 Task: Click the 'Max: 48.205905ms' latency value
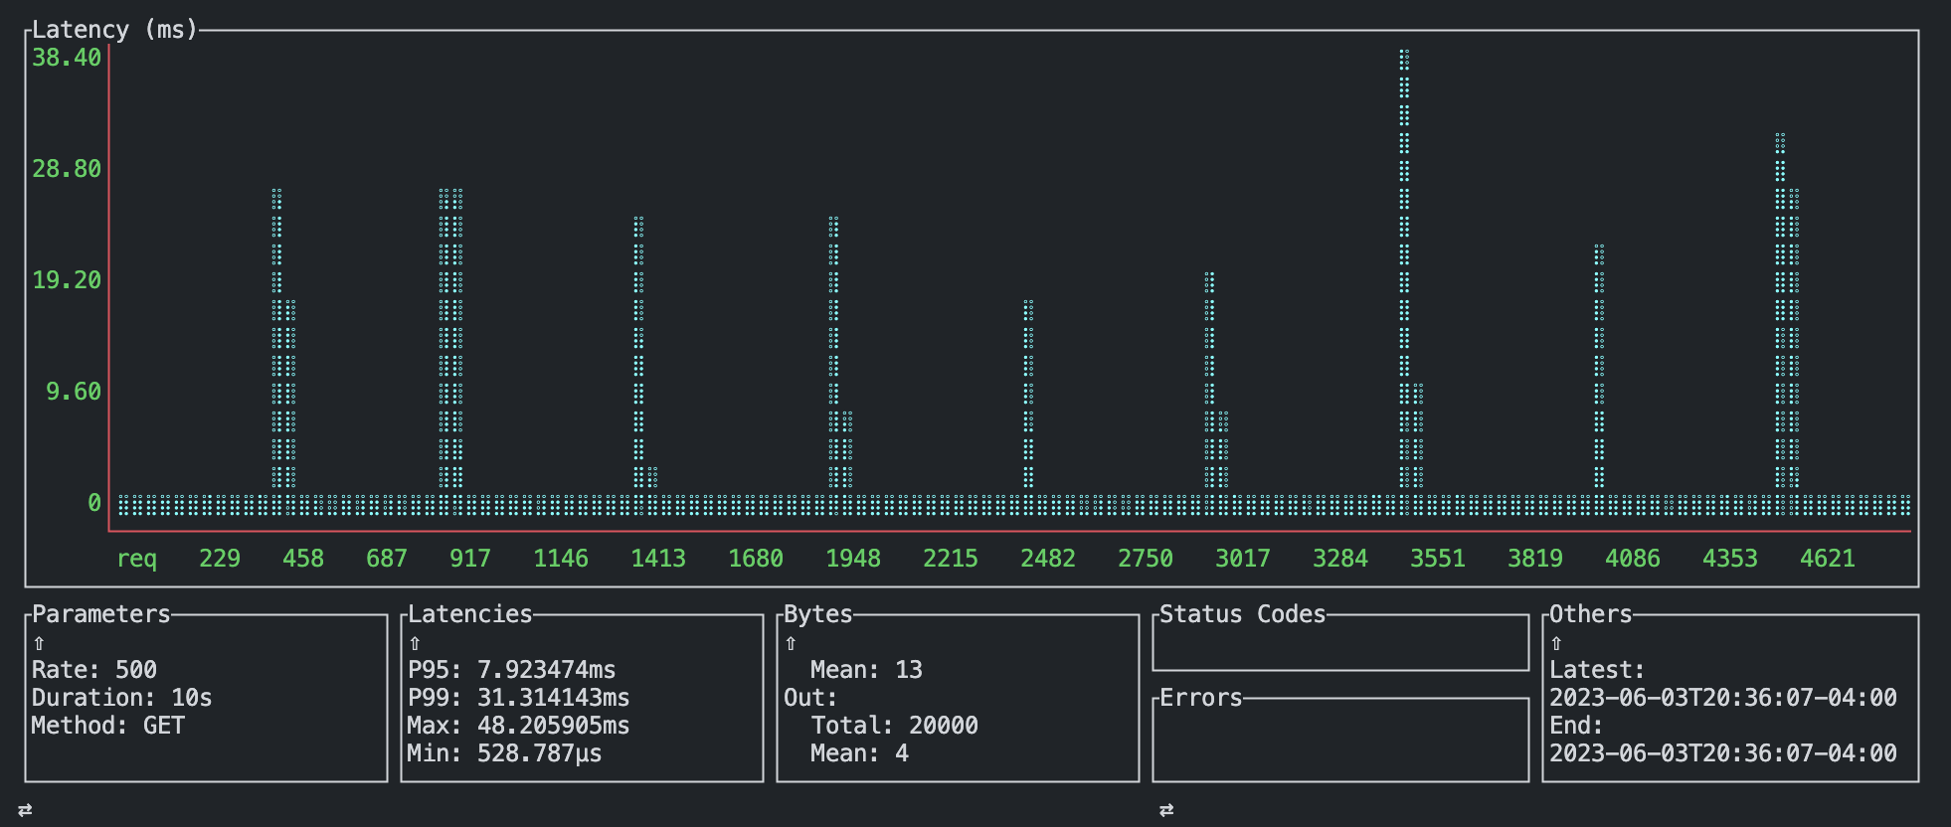(x=519, y=726)
